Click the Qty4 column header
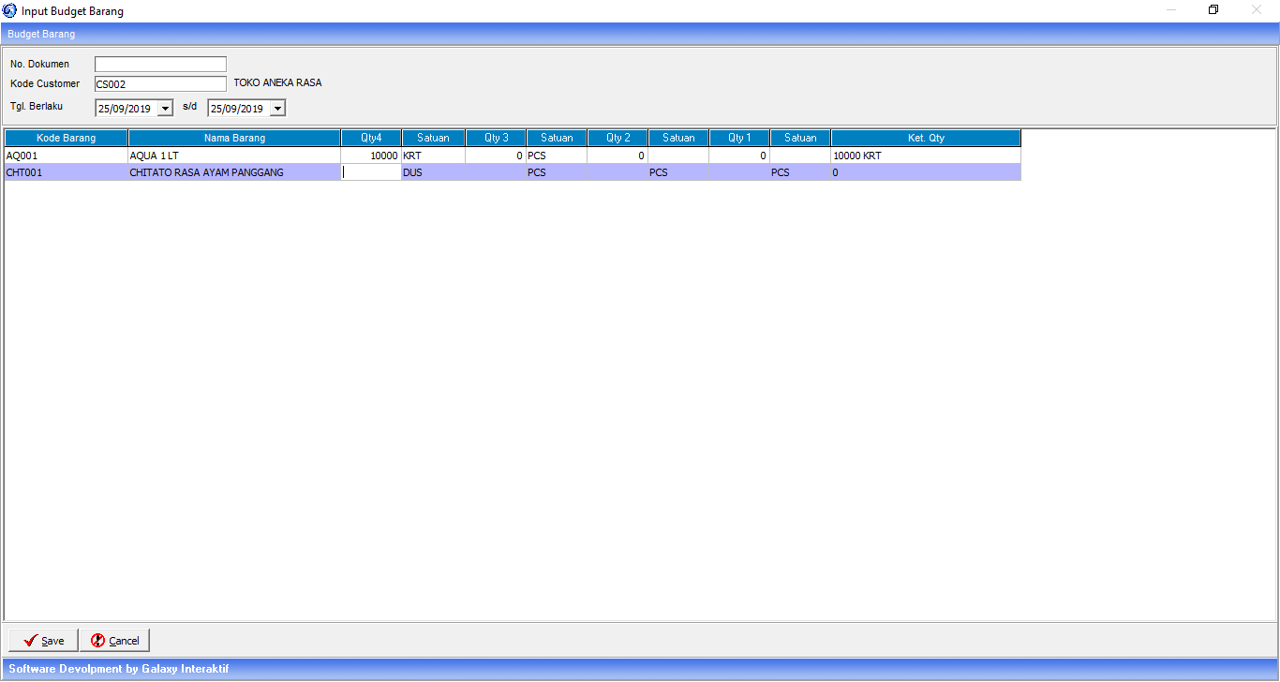 [x=371, y=138]
